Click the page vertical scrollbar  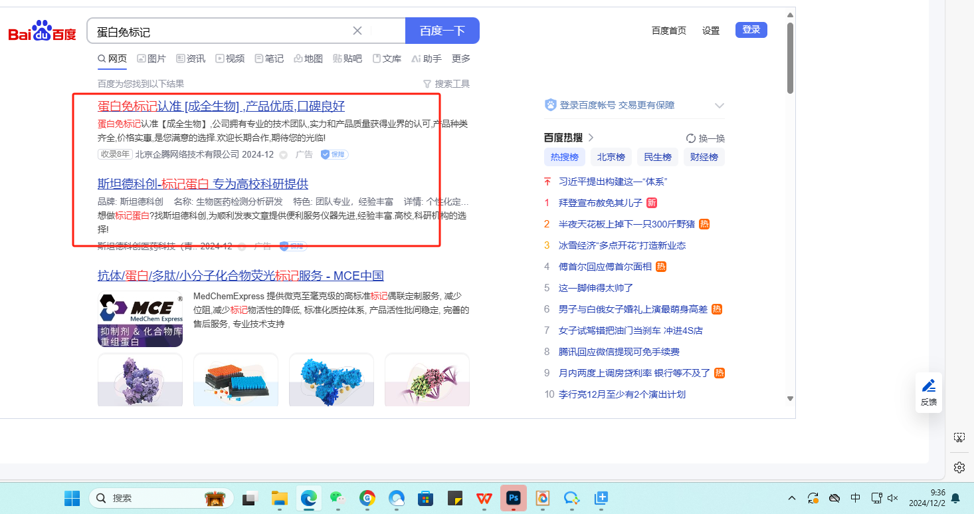[790, 60]
